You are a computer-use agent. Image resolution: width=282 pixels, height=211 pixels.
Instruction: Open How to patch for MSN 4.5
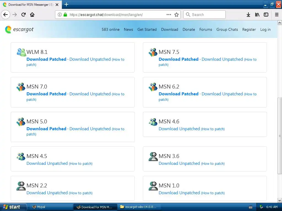81,163
